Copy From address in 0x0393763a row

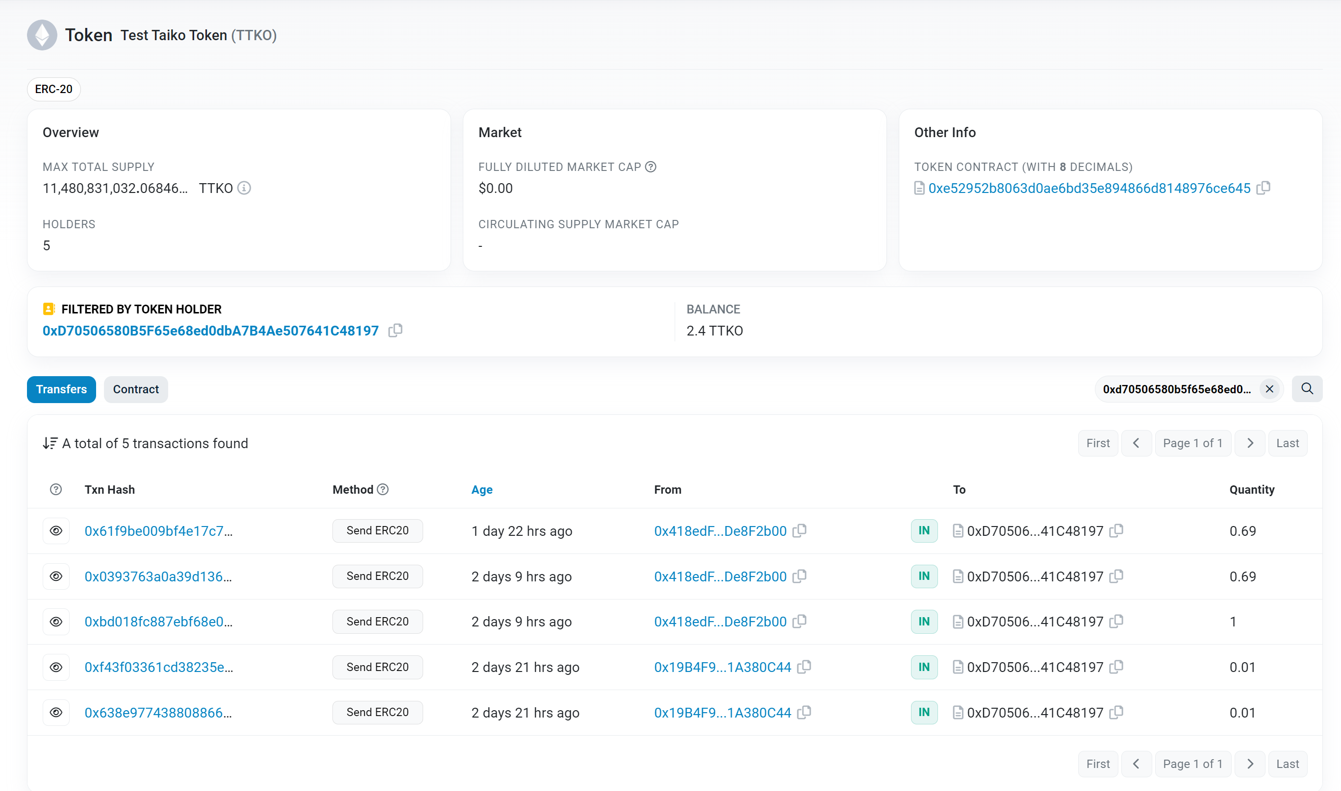pyautogui.click(x=799, y=576)
